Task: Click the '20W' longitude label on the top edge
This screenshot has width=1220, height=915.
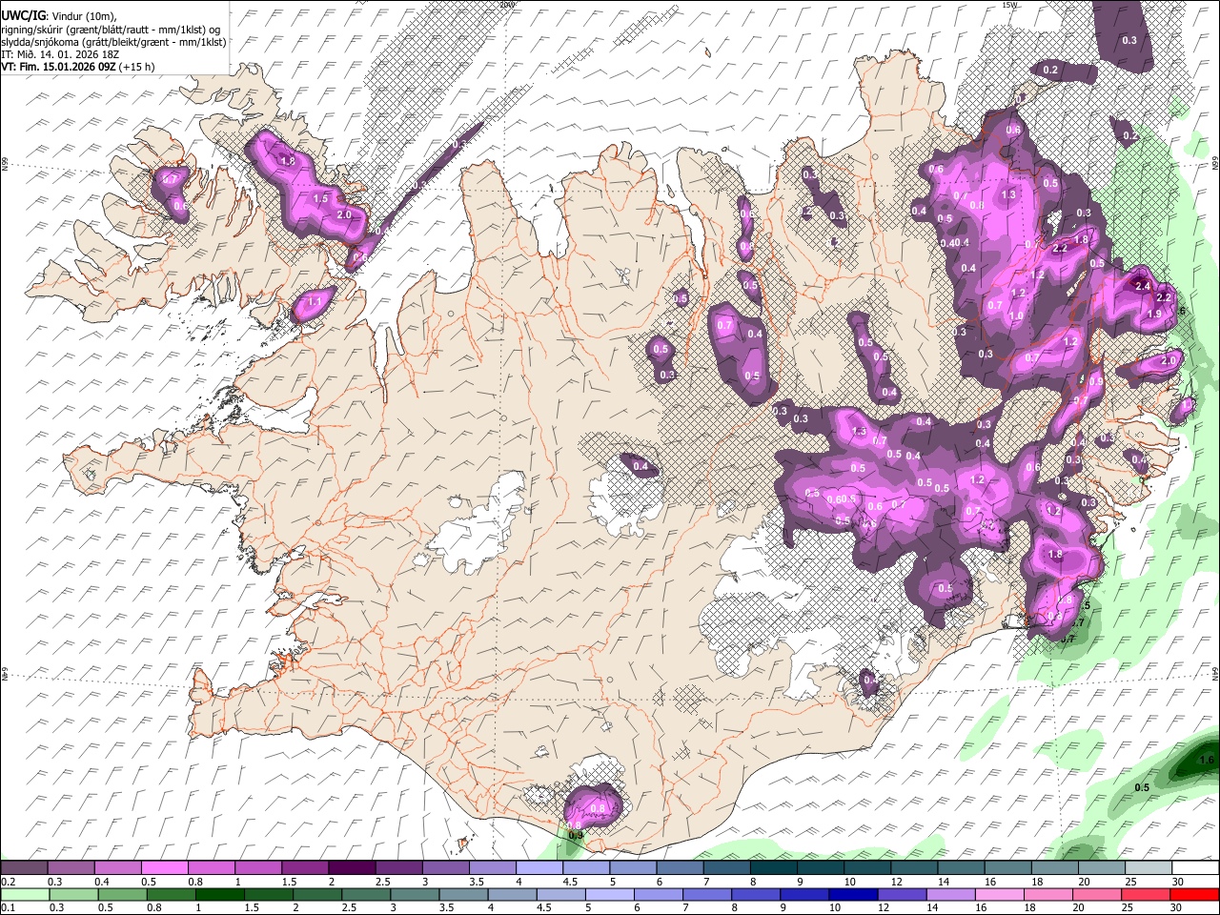Action: coord(507,5)
